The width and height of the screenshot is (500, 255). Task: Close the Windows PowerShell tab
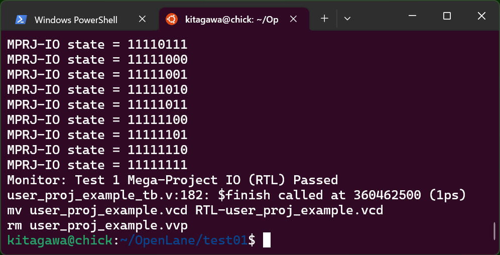[x=142, y=20]
